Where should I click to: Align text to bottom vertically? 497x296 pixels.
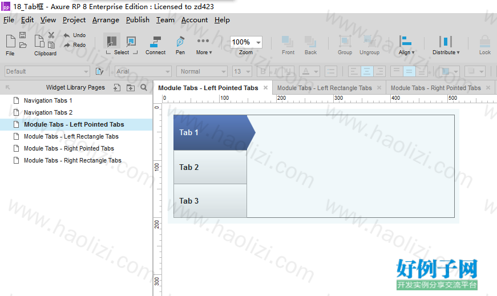[x=422, y=71]
